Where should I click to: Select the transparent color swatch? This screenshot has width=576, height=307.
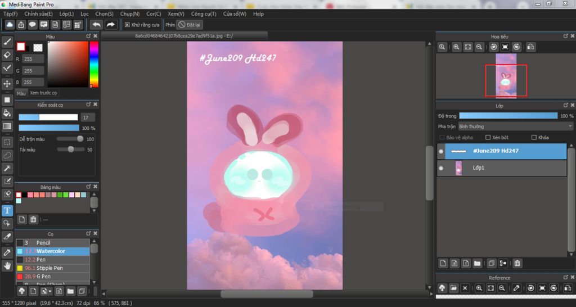pos(38,47)
